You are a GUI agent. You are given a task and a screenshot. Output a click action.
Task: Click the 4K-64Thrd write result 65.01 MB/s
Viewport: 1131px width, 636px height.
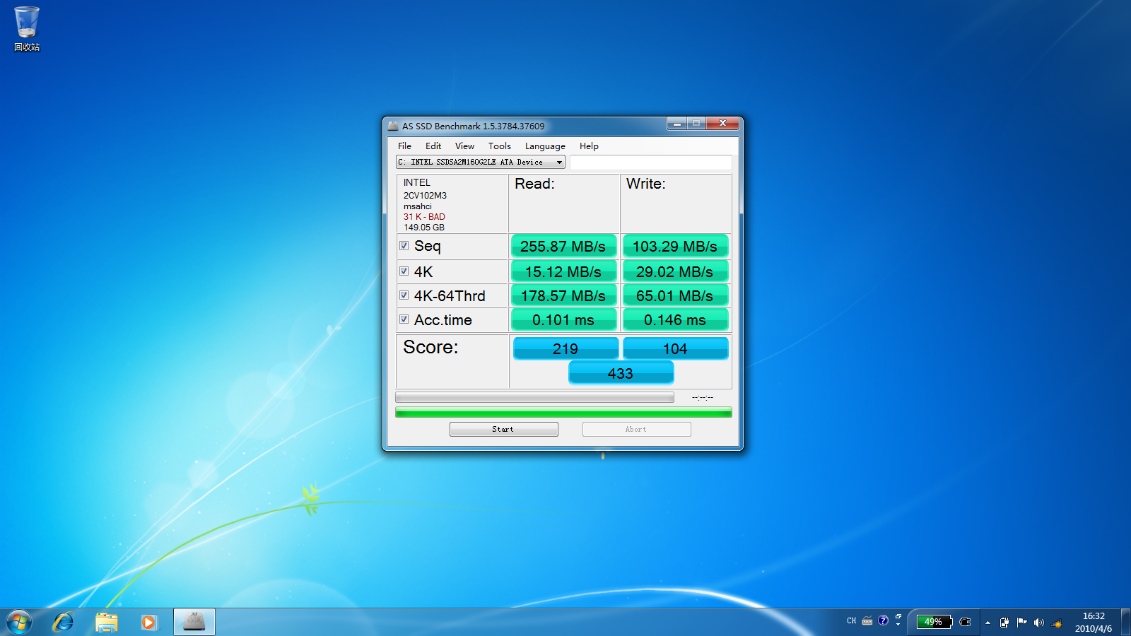[x=675, y=295]
